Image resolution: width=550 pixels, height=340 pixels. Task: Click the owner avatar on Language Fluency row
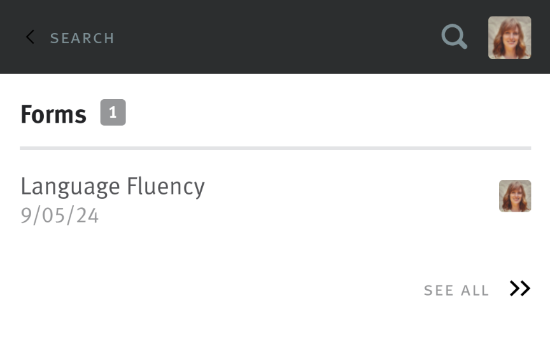coord(514,196)
